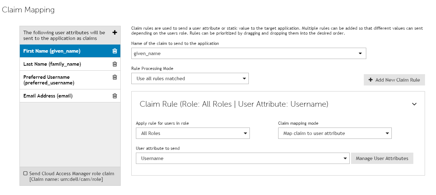
Task: Open the Apply rule for users in role dropdown
Action: (193, 133)
